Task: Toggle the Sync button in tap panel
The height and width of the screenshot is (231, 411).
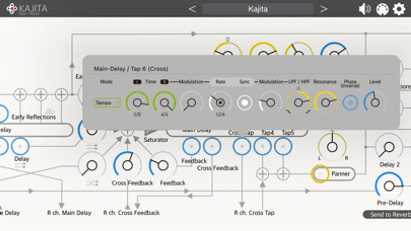Action: (x=244, y=103)
